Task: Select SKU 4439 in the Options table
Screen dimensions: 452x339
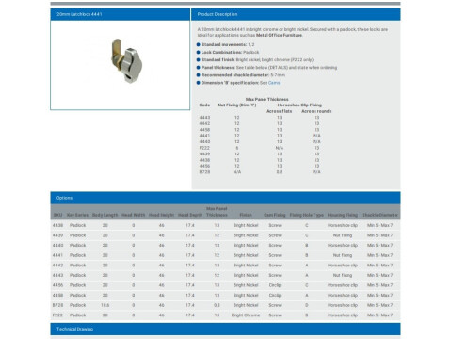Action: point(57,235)
